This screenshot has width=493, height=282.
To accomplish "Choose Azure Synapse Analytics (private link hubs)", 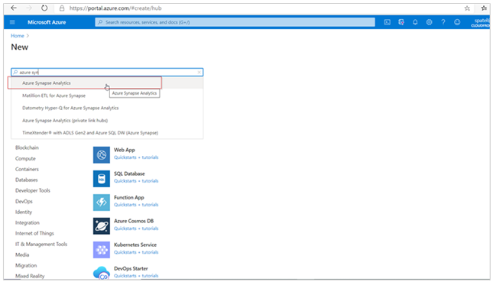I will pos(65,121).
